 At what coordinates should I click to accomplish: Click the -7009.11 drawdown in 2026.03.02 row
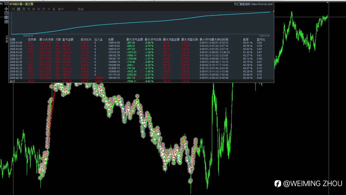[x=131, y=56]
